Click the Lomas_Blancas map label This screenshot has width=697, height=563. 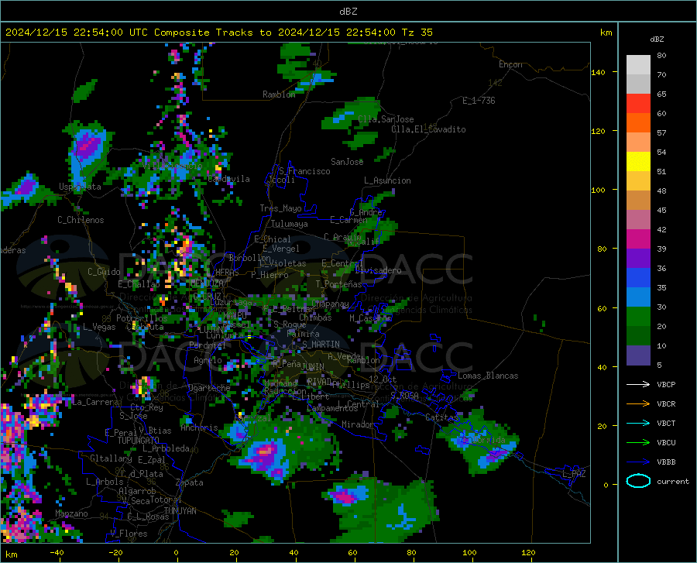pyautogui.click(x=488, y=376)
